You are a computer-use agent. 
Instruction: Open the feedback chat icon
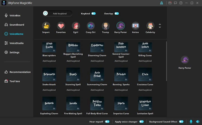tap(175, 3)
